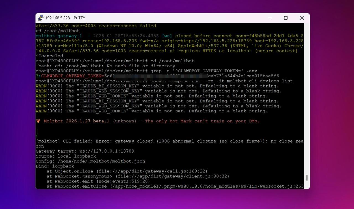Click the '(unknown)' label after the version
The height and width of the screenshot is (209, 354).
124,121
